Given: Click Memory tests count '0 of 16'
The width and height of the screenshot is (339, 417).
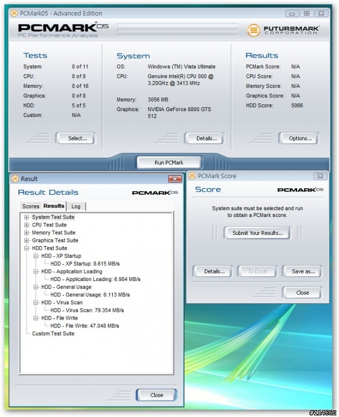Looking at the screenshot, I should tap(80, 86).
